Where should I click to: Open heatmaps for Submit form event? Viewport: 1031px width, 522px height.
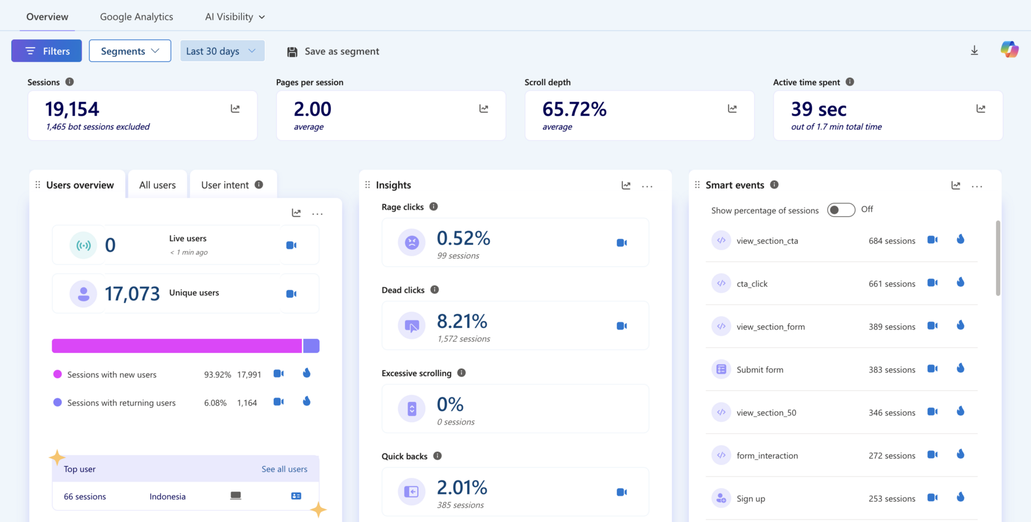(x=960, y=368)
